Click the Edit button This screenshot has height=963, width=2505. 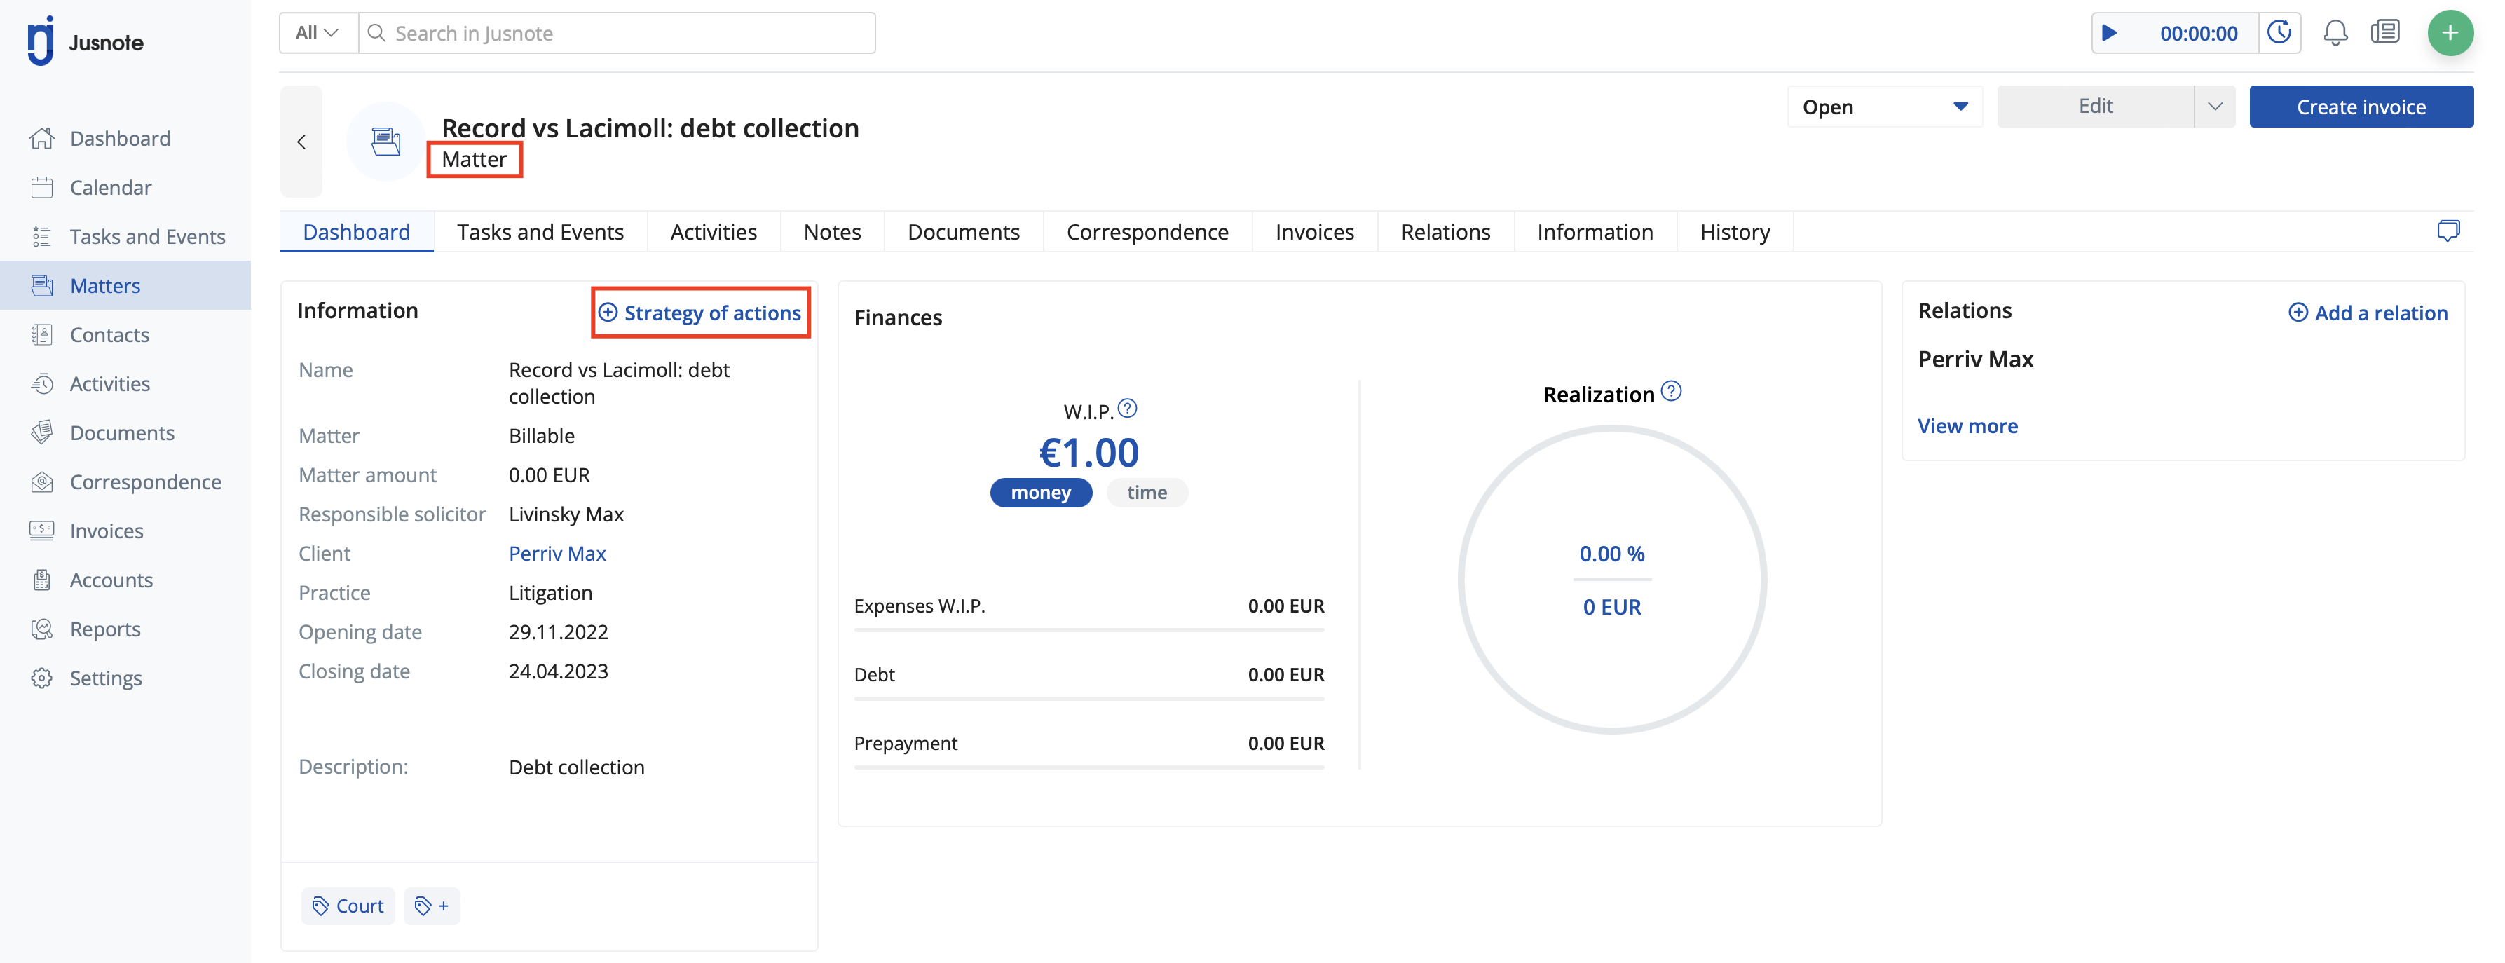pyautogui.click(x=2096, y=107)
